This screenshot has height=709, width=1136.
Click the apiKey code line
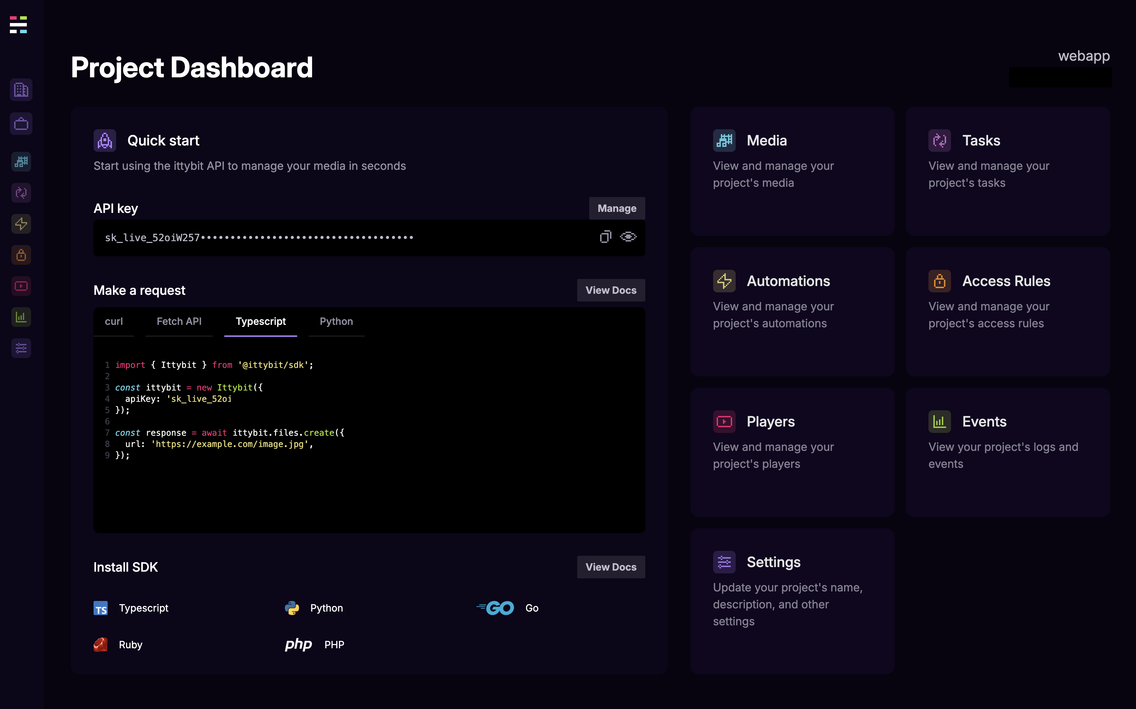coord(178,399)
